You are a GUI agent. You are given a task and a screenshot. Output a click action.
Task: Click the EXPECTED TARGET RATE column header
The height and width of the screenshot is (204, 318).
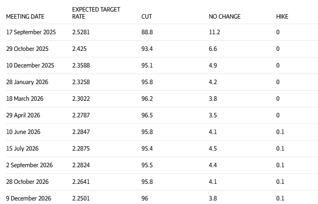coord(96,13)
